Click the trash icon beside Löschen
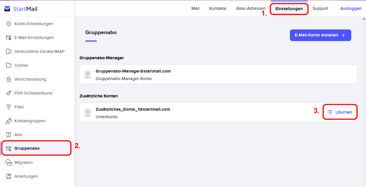 tap(330, 112)
